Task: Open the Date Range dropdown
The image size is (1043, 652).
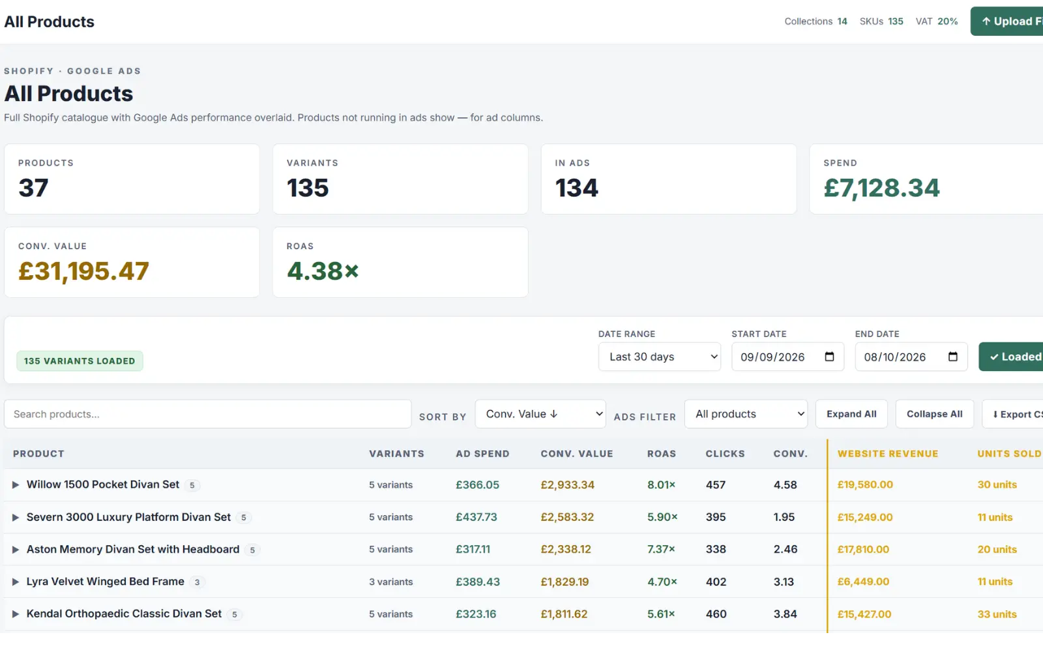Action: [659, 357]
